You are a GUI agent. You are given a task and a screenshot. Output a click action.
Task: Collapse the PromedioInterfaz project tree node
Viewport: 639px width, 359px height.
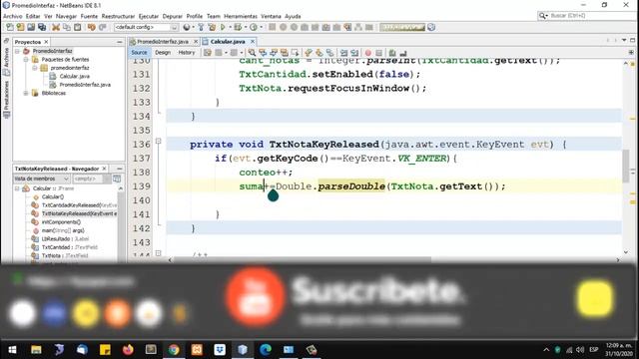(x=18, y=51)
